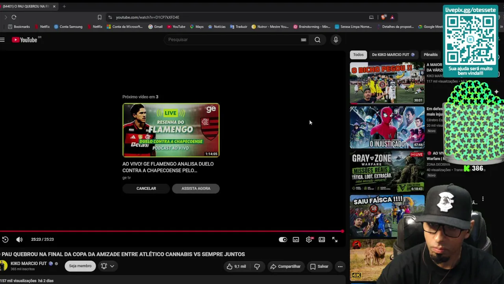The image size is (504, 284).
Task: Open the Gmail bookmark
Action: (x=156, y=27)
